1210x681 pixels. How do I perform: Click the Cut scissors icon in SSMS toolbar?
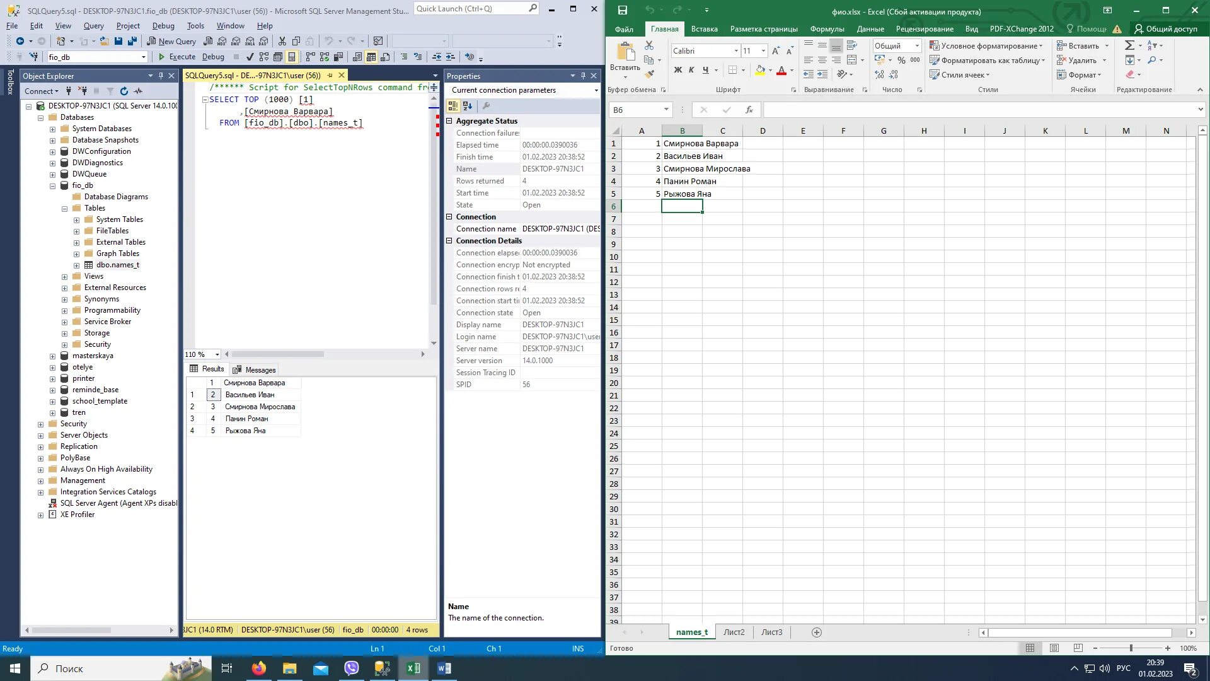pyautogui.click(x=282, y=41)
